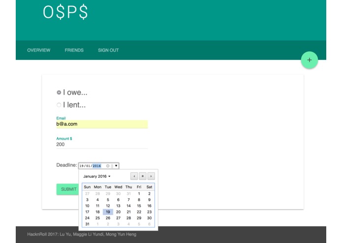Pick January 7 in the calendar
This screenshot has width=342, height=243.
click(x=129, y=200)
